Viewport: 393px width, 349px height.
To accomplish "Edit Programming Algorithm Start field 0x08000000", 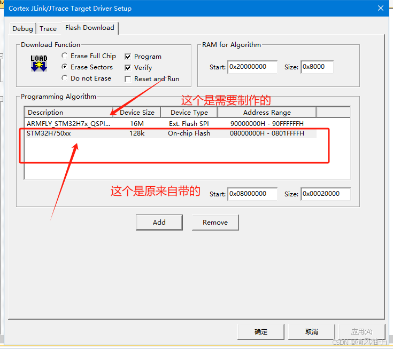I will [252, 194].
